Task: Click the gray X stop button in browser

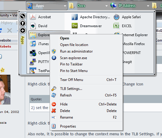Action: [x=10, y=30]
